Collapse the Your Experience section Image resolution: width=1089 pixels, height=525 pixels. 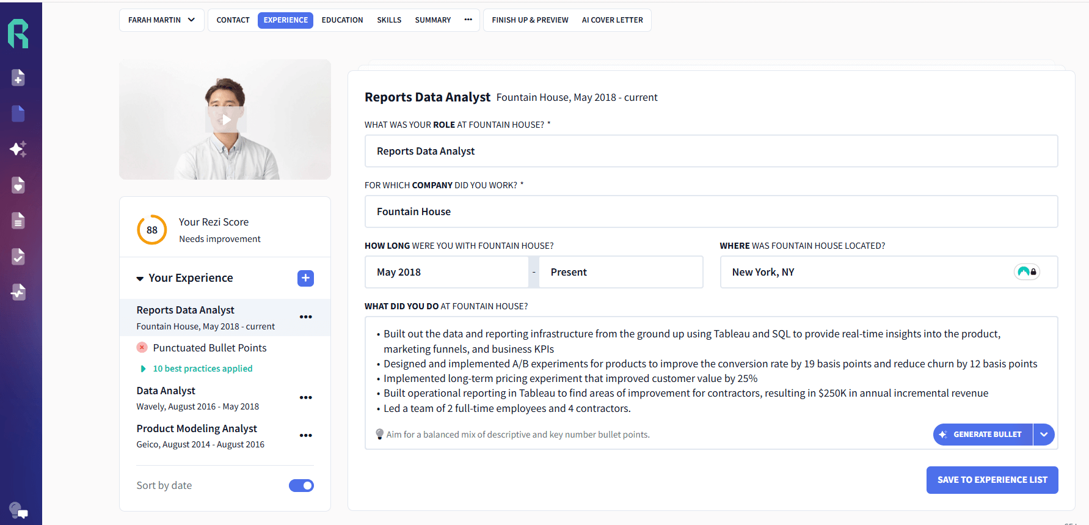tap(140, 279)
